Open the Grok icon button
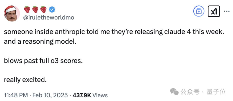The image size is (233, 101). (214, 11)
